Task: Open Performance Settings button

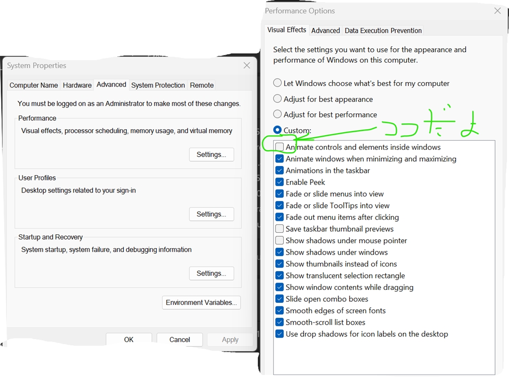Action: [211, 155]
